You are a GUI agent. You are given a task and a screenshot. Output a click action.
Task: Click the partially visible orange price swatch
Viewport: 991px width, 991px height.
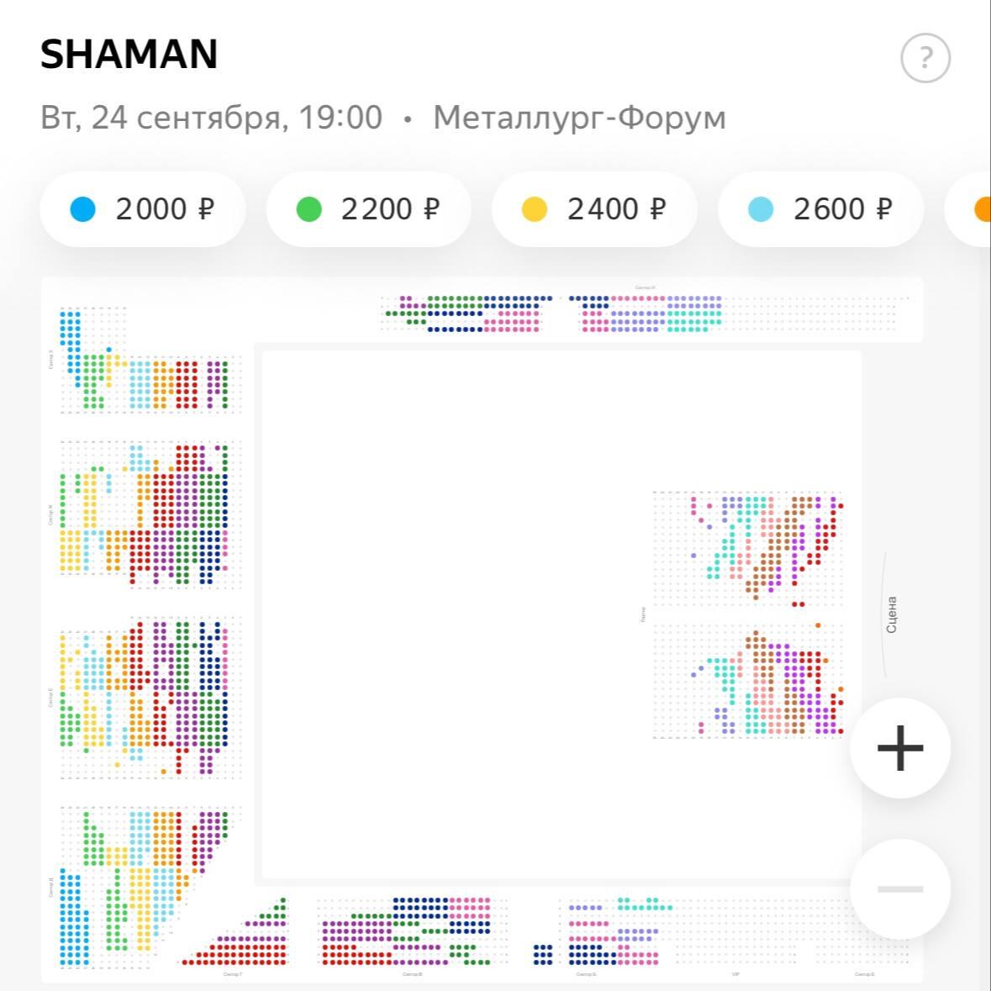pos(982,209)
